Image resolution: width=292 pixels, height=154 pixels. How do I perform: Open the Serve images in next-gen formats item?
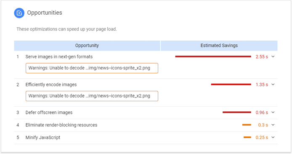(x=59, y=57)
